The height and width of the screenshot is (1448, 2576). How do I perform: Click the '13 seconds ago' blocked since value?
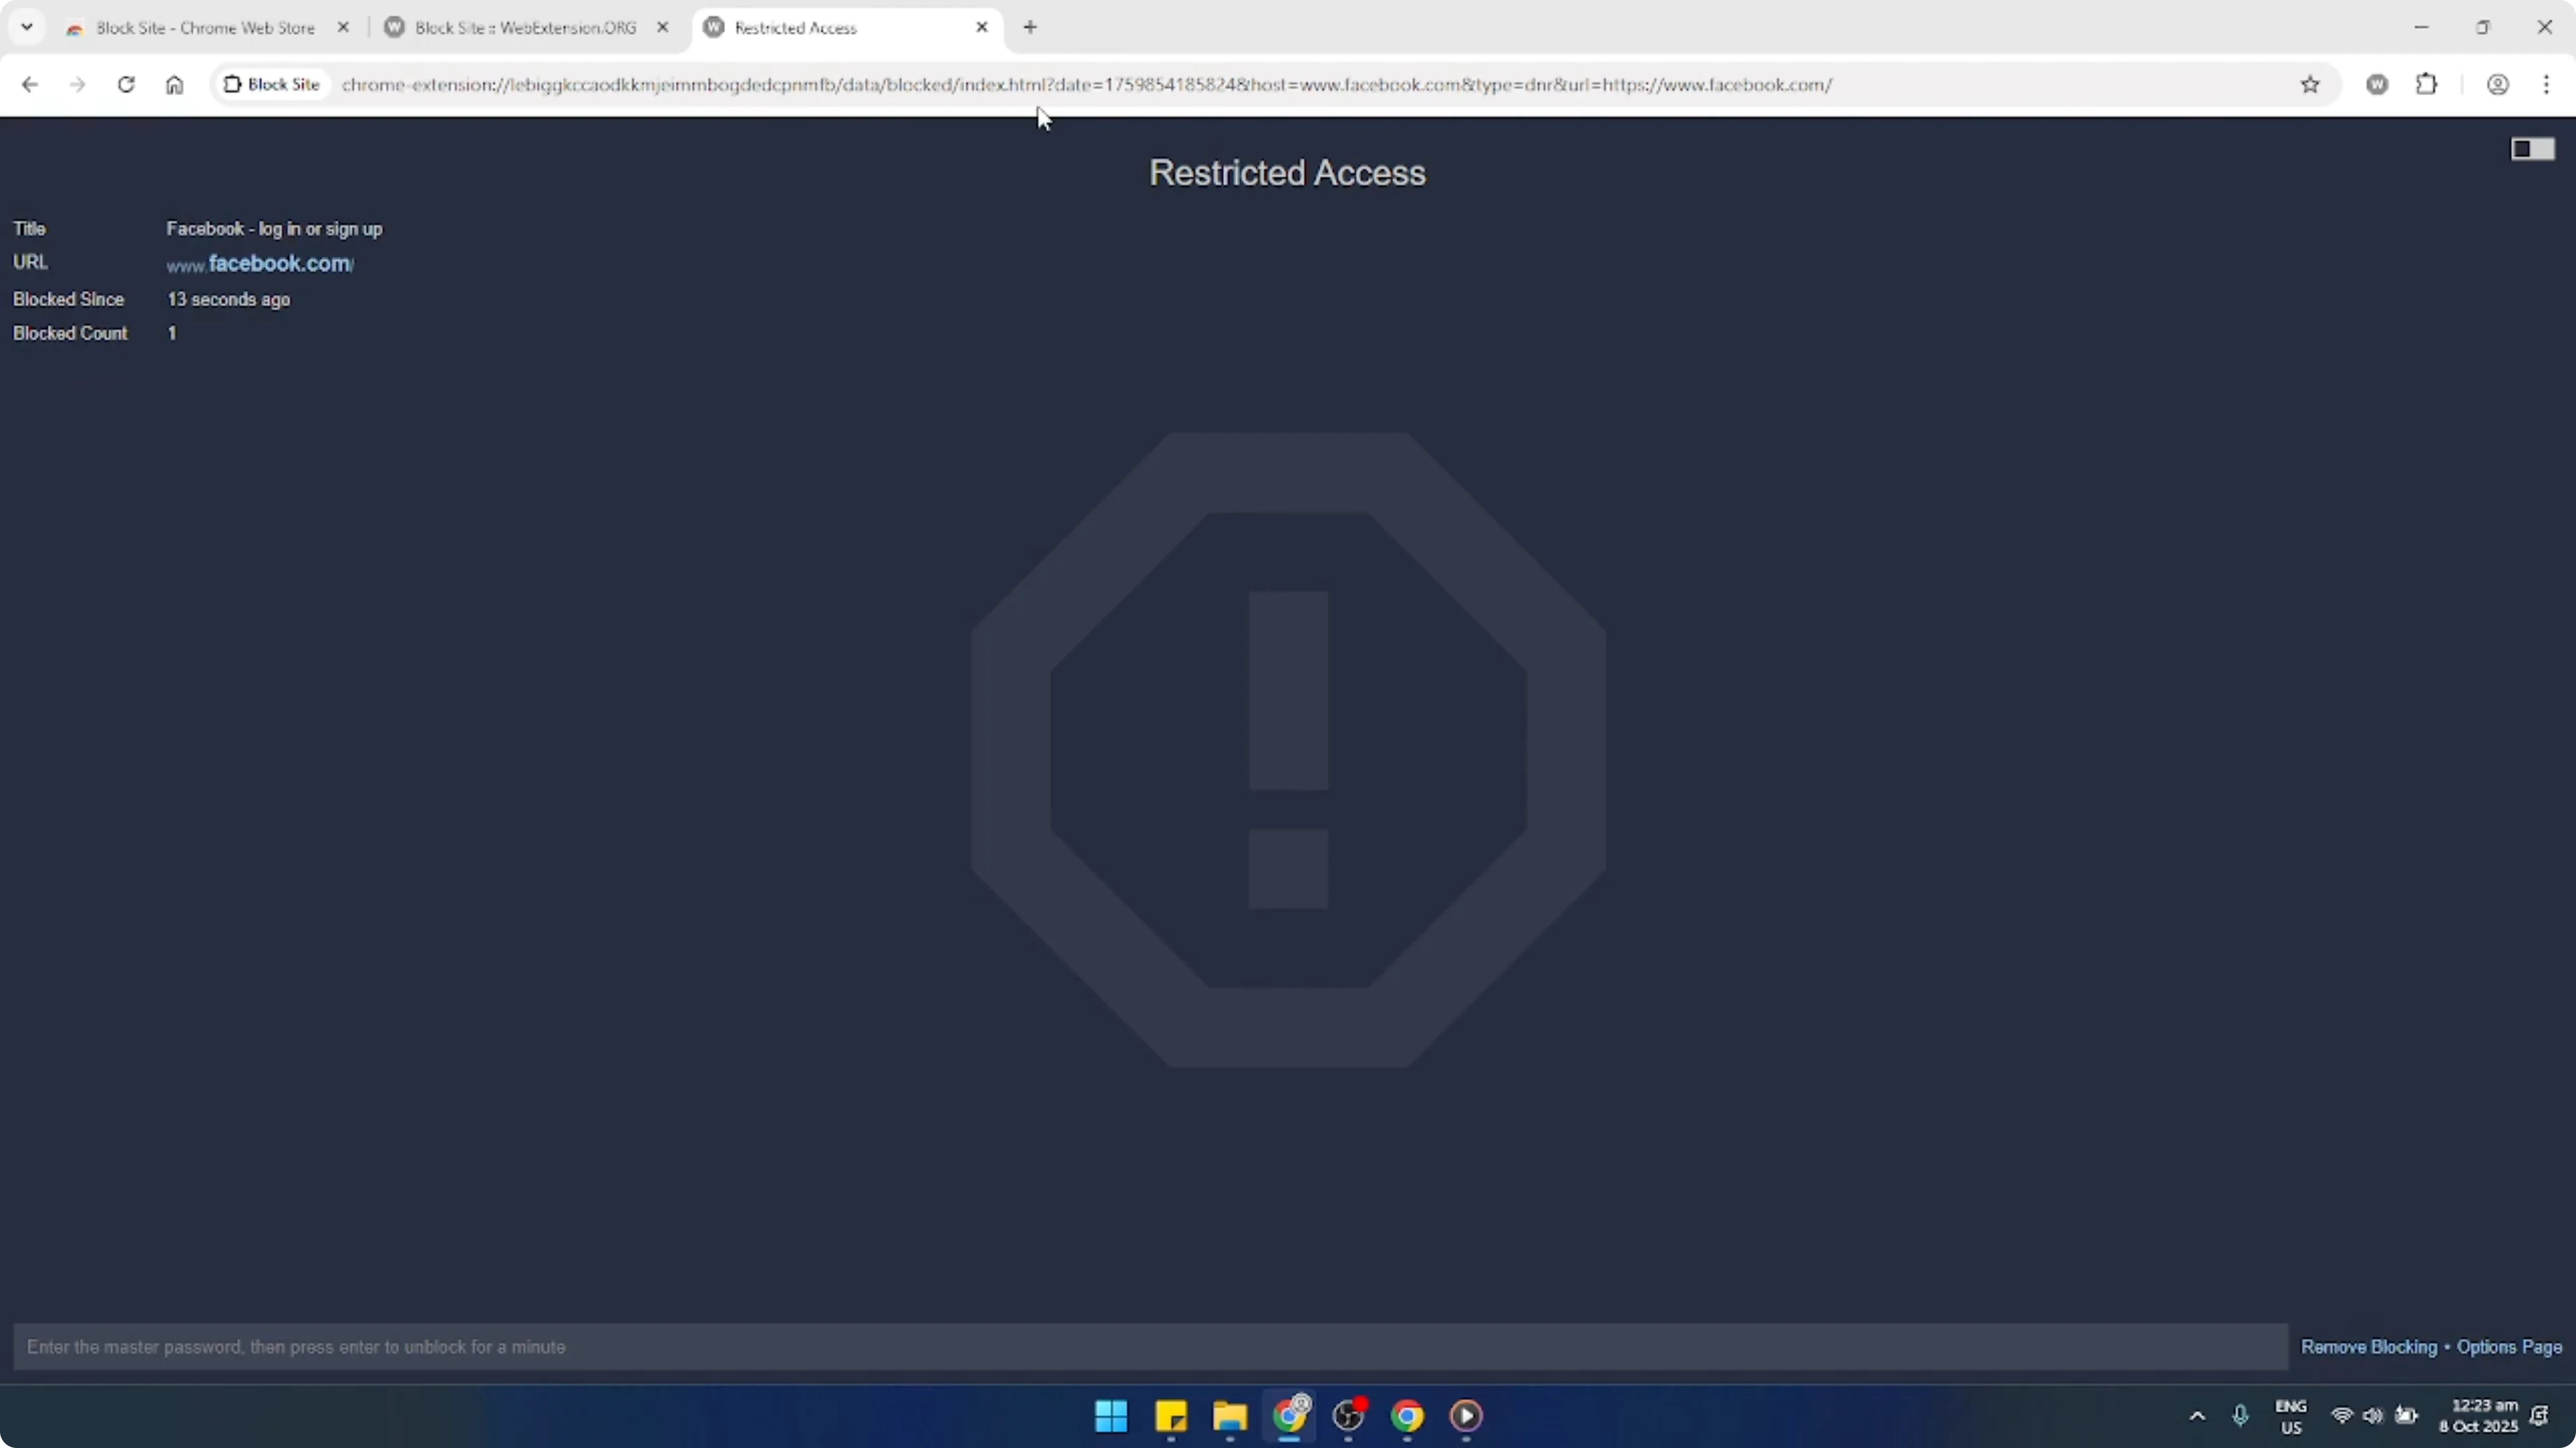[x=228, y=300]
